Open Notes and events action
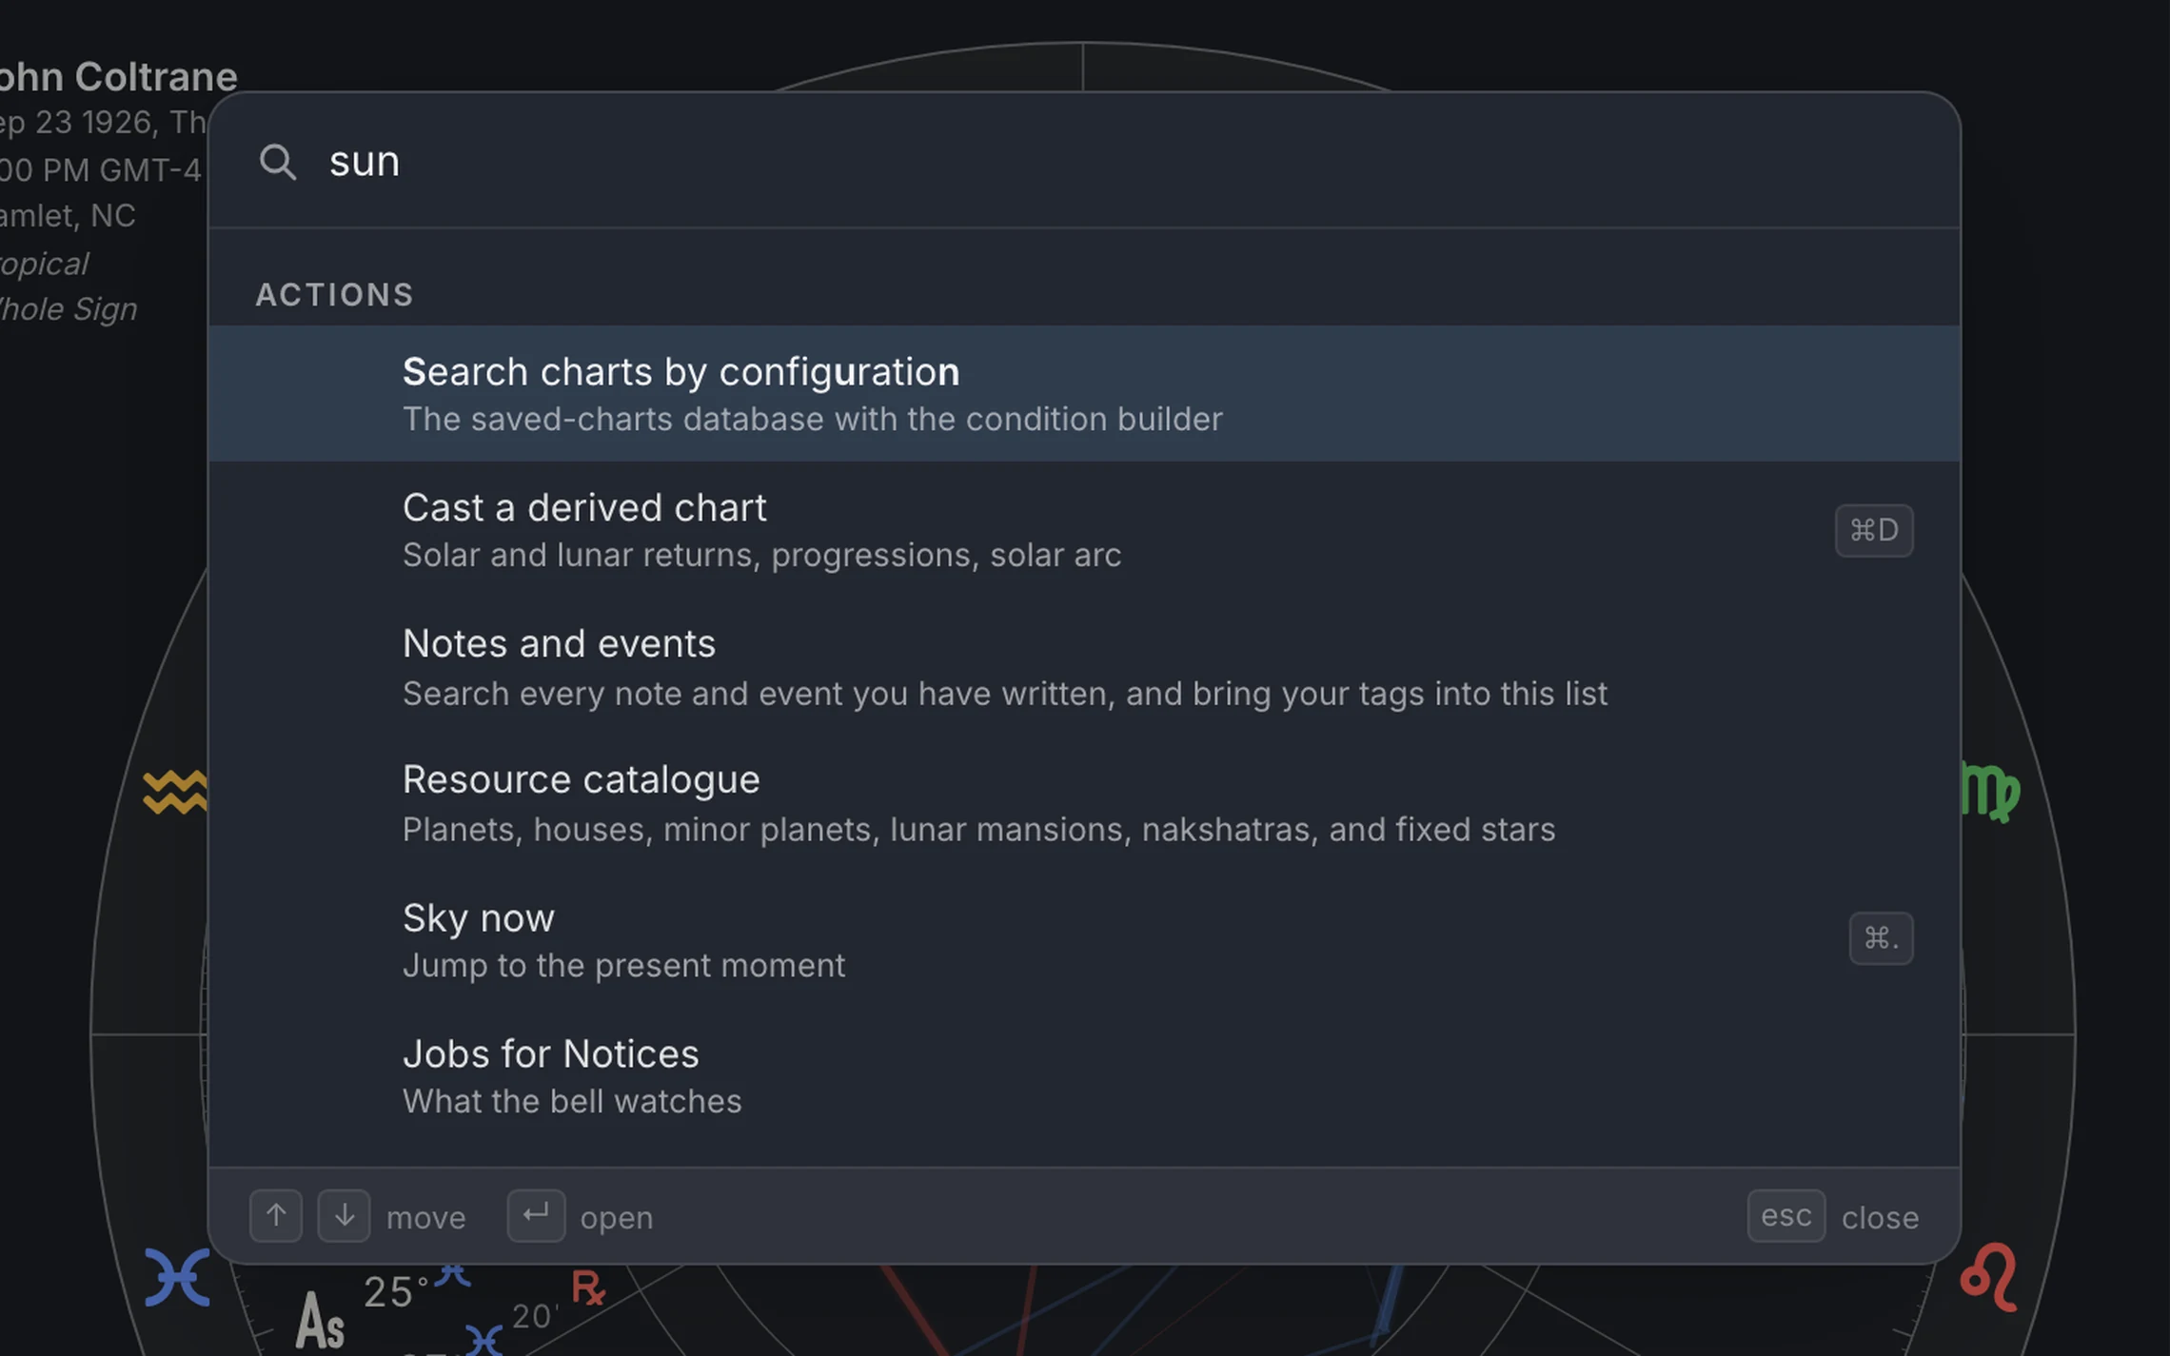 pyautogui.click(x=1084, y=667)
